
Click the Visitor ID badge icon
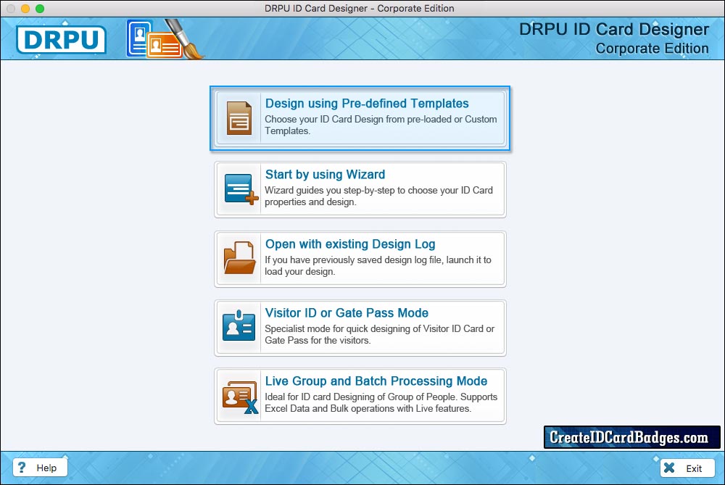(239, 326)
